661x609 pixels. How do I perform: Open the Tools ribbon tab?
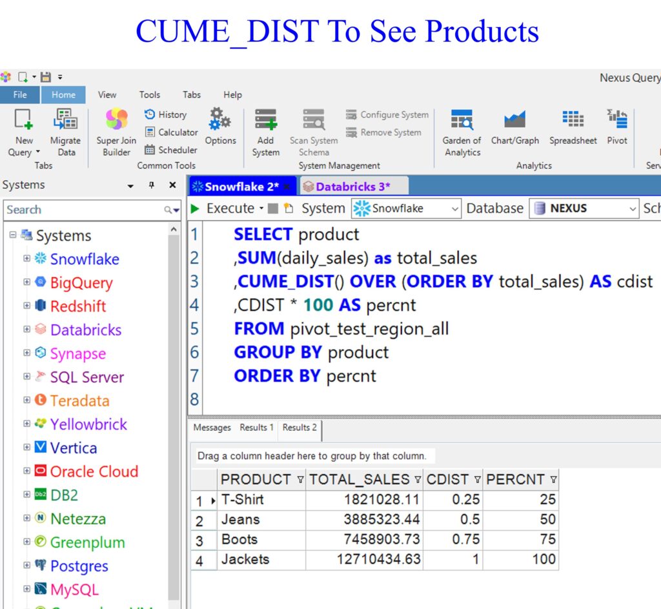pyautogui.click(x=150, y=94)
